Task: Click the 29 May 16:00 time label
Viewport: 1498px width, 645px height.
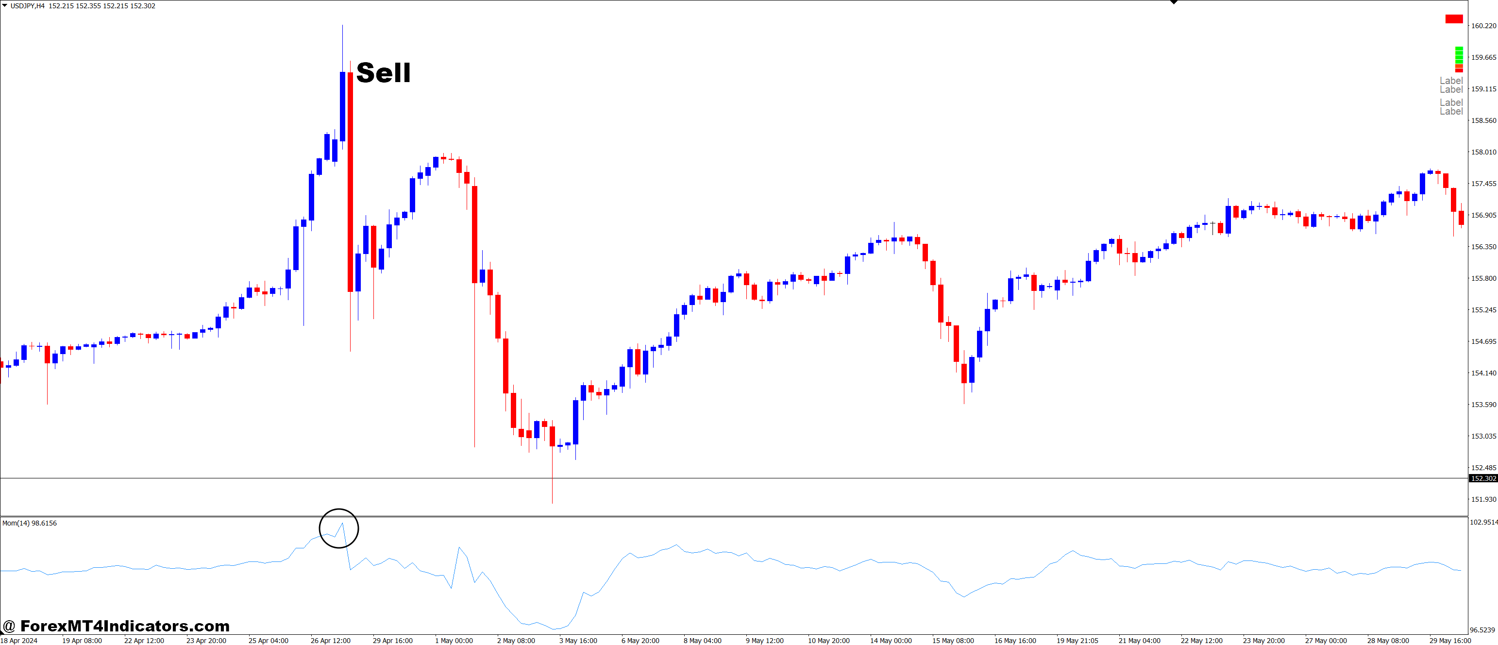Action: tap(1450, 640)
